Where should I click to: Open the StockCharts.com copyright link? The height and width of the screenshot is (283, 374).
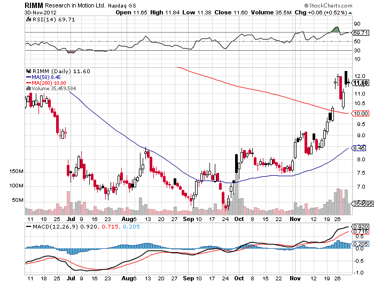[328, 5]
